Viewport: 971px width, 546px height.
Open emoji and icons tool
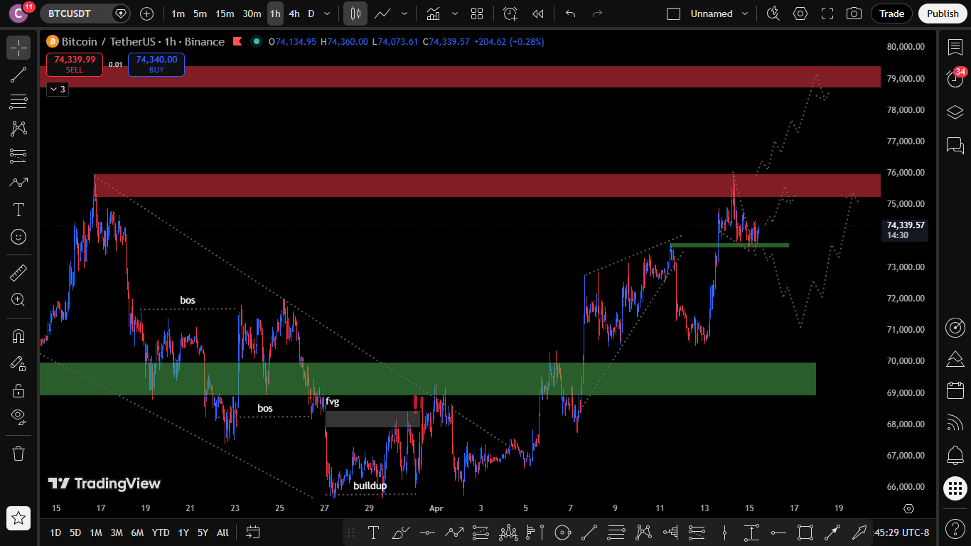[x=18, y=237]
